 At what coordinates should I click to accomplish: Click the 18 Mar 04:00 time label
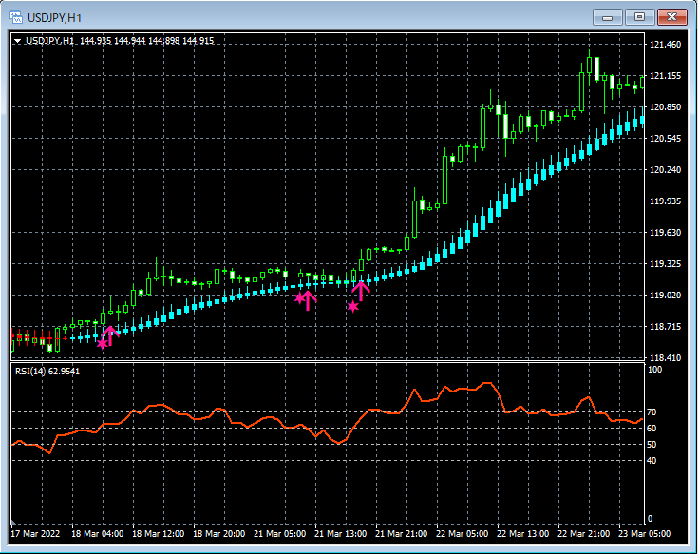[x=98, y=533]
